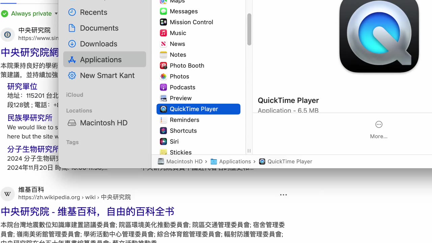Click the New Smart Kant gear icon

coord(72,76)
